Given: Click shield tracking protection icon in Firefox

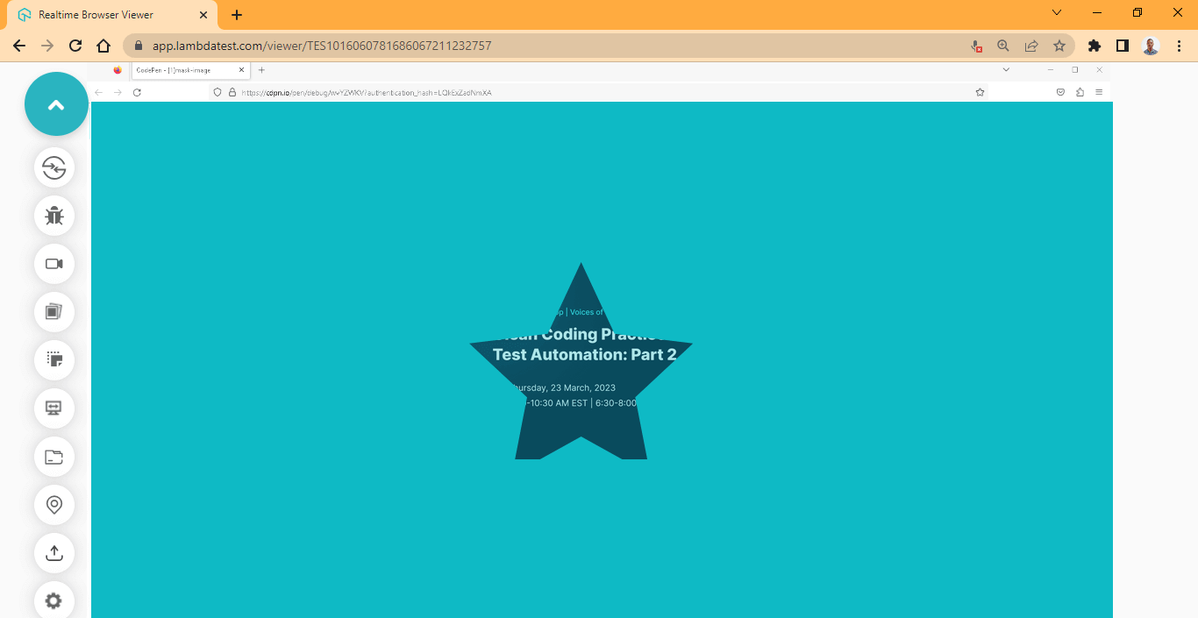Looking at the screenshot, I should tap(217, 92).
